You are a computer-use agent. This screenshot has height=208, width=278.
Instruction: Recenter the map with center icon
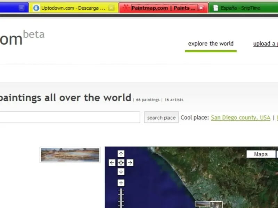(x=121, y=163)
